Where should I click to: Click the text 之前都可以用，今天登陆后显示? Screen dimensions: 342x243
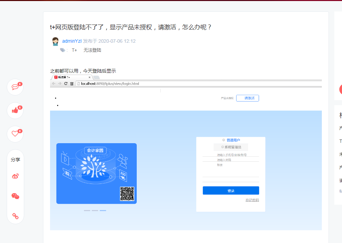pos(83,71)
